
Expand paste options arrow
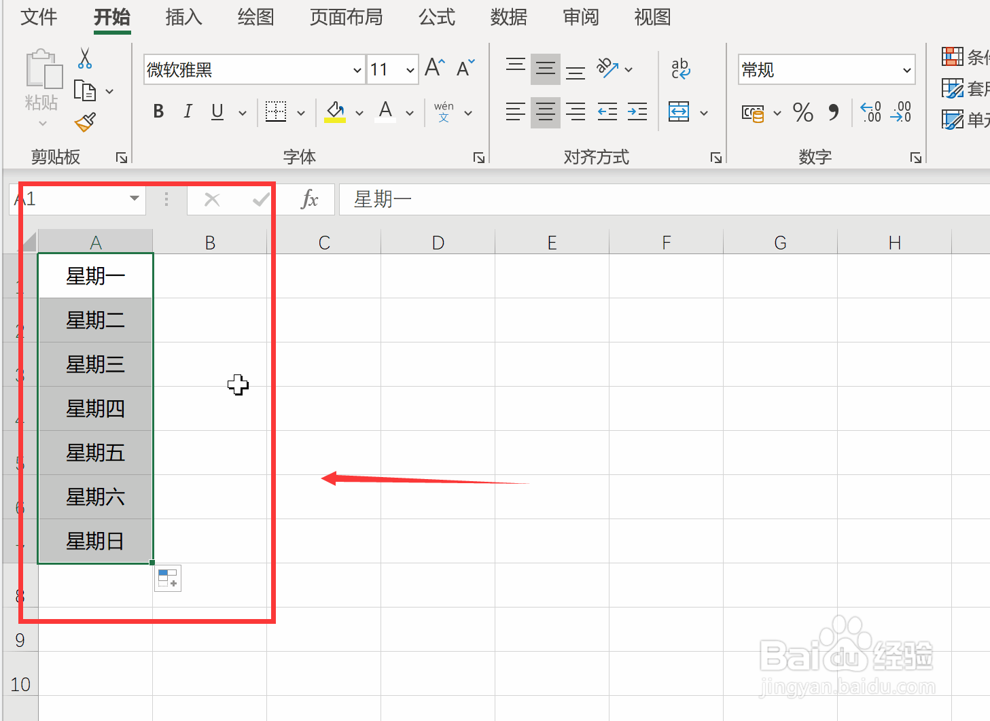tap(43, 124)
